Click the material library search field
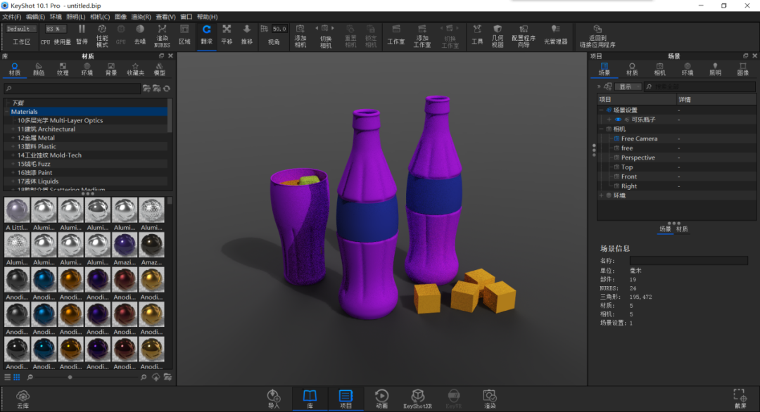The width and height of the screenshot is (760, 412). (x=72, y=89)
